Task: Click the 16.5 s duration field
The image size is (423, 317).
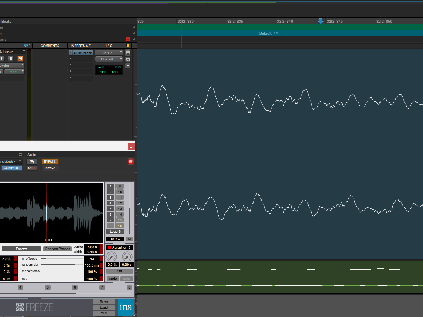Action: click(x=115, y=239)
